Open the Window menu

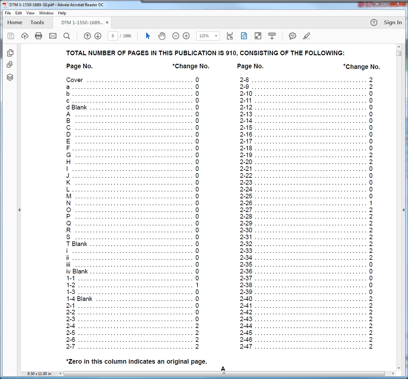pyautogui.click(x=46, y=13)
